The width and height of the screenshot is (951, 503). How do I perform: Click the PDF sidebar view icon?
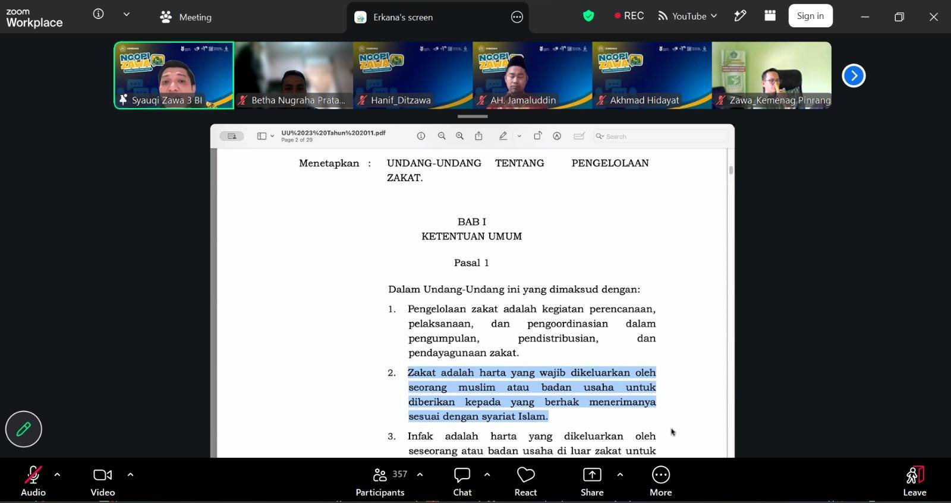point(262,136)
